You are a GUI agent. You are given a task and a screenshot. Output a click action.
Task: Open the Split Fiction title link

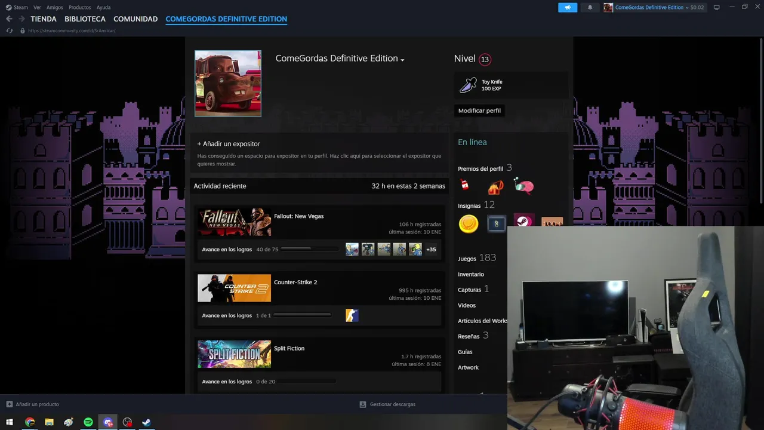coord(289,348)
